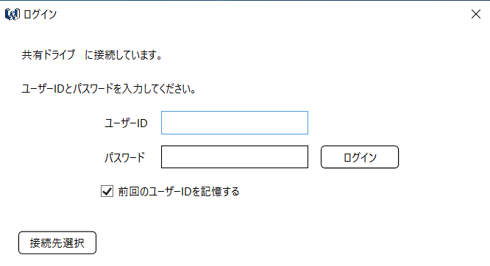Click the ログイン title text
490x266 pixels.
click(40, 15)
